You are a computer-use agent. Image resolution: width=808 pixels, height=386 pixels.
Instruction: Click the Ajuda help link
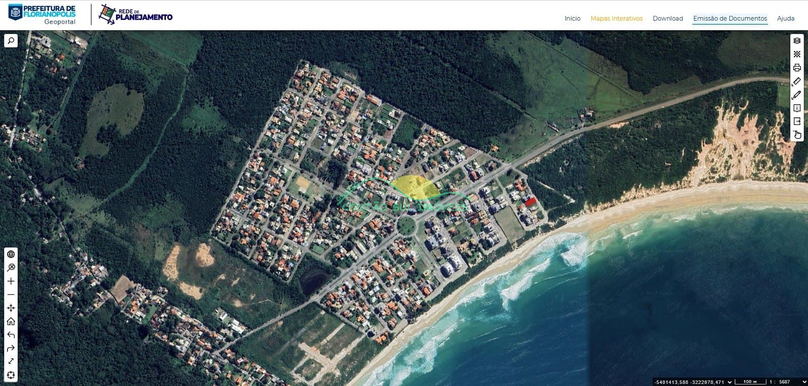click(x=785, y=19)
